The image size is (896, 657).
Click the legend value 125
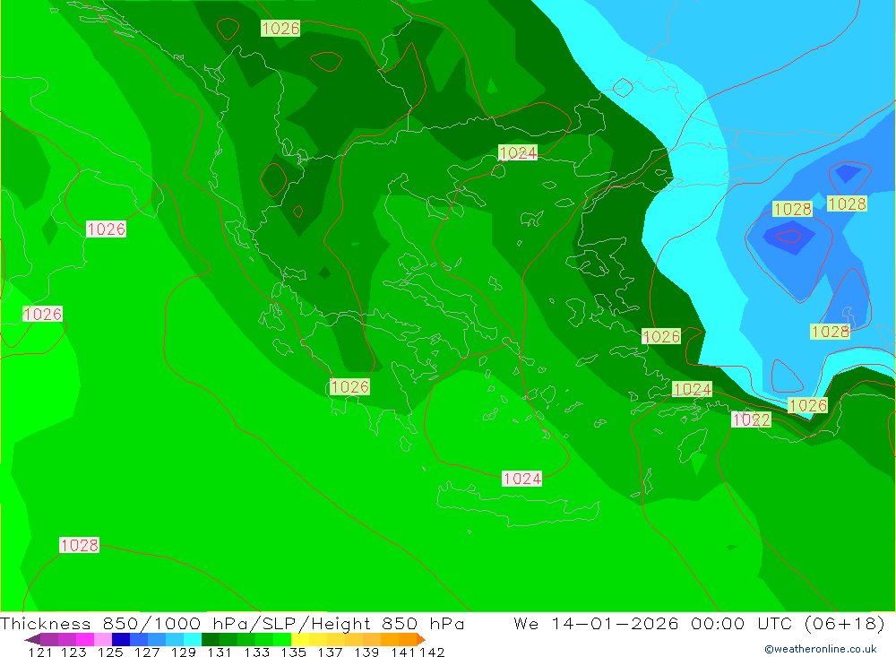pos(110,652)
